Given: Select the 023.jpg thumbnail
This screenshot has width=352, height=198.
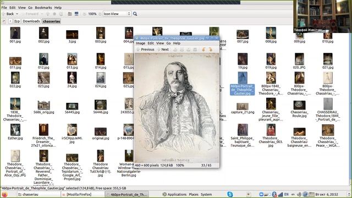Looking at the screenshot, I should tap(43, 78).
